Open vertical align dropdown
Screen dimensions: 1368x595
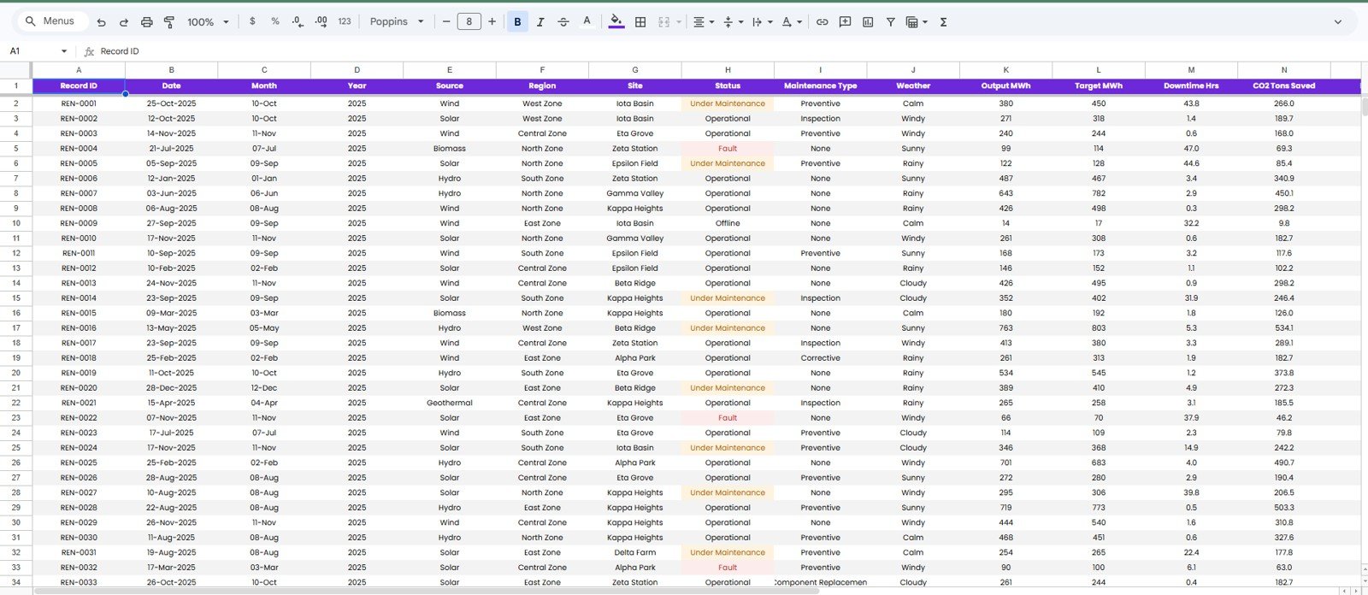coord(733,22)
